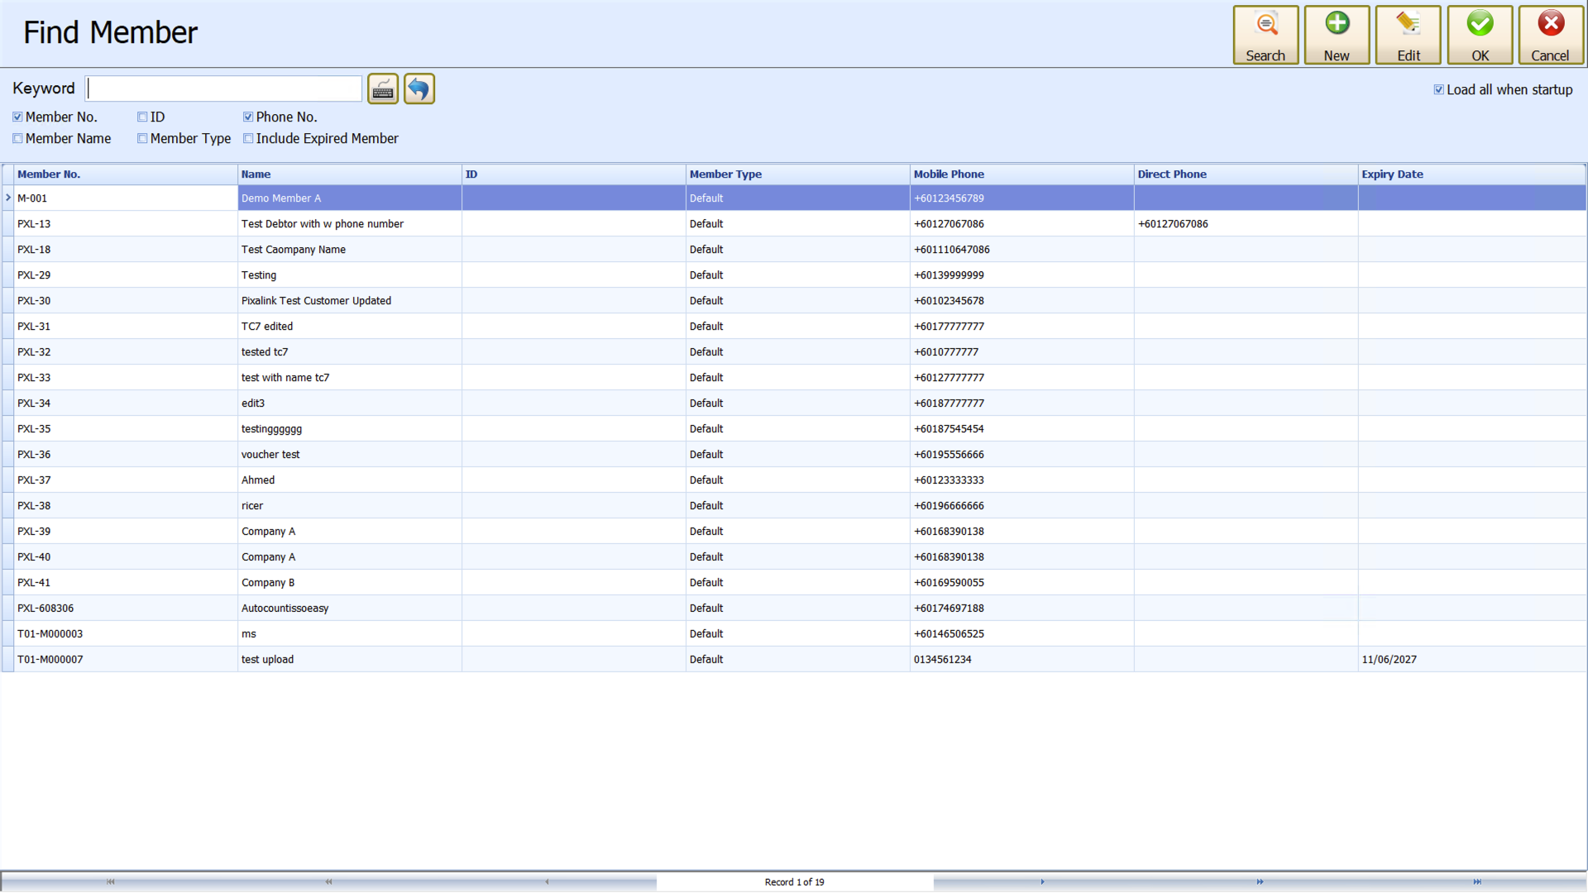Enable the Member Type checkbox
This screenshot has height=893, width=1588.
coord(142,139)
